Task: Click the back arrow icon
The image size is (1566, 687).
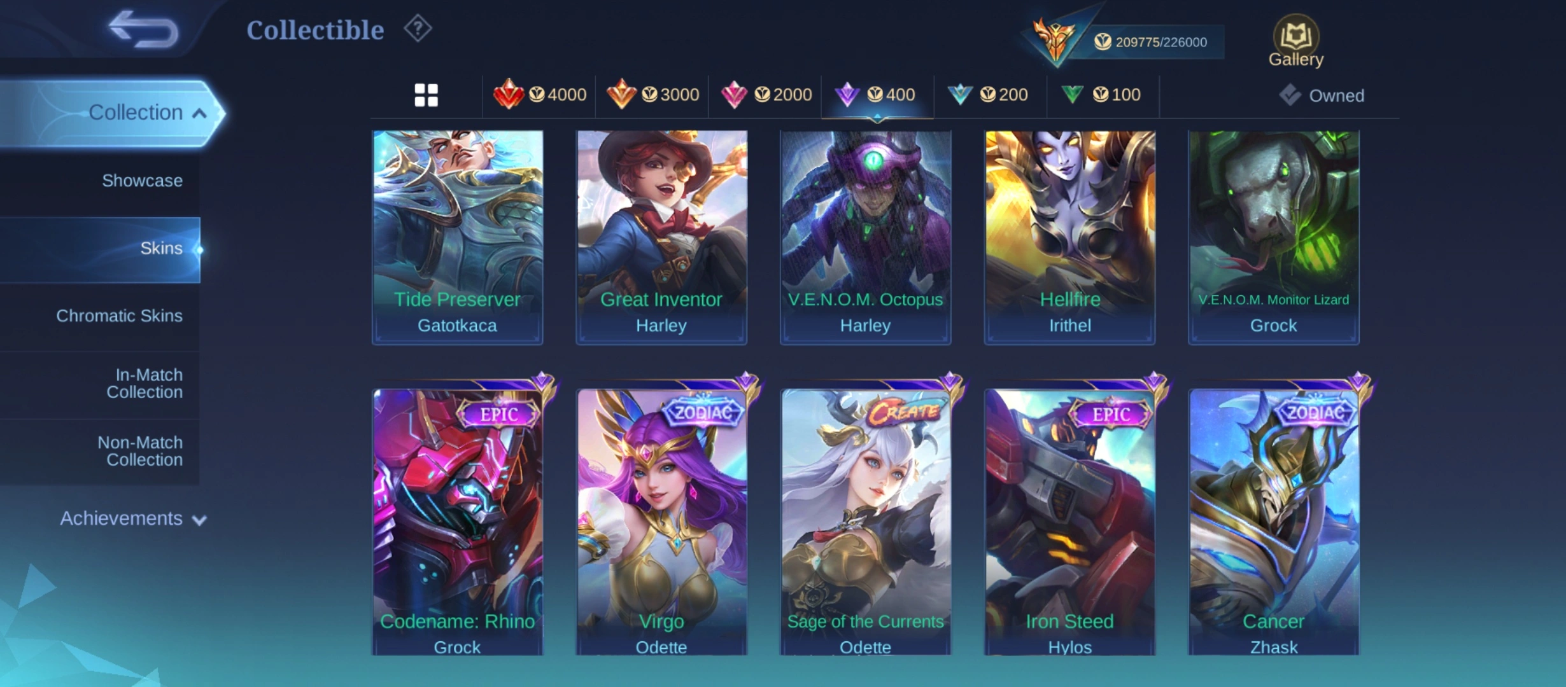Action: [143, 29]
